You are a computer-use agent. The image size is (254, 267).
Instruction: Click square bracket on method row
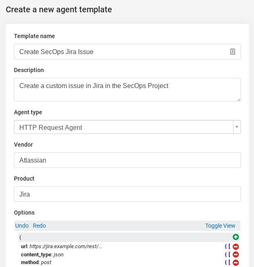click(x=229, y=262)
